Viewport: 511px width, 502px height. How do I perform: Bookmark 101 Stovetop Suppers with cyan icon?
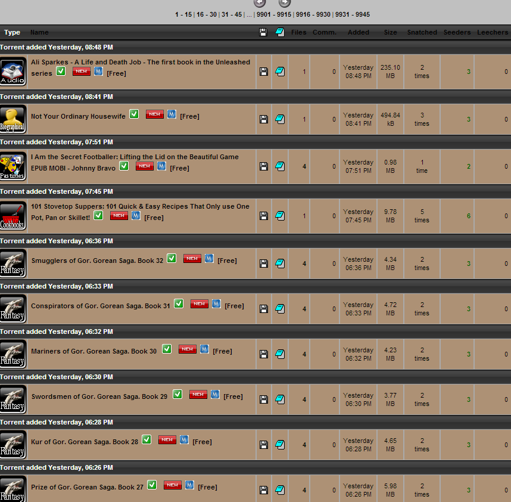280,216
